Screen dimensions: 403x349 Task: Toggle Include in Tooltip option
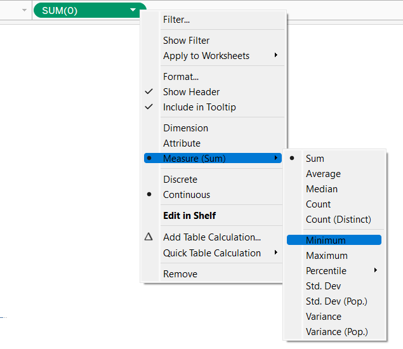[x=199, y=107]
